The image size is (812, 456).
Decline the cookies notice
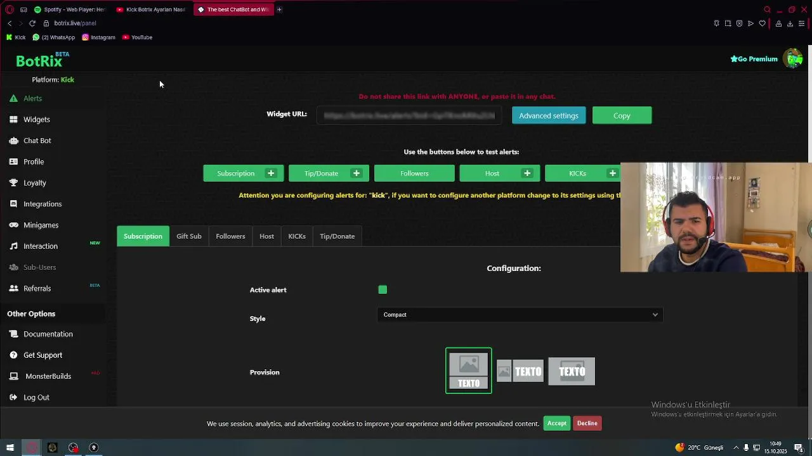coord(587,423)
